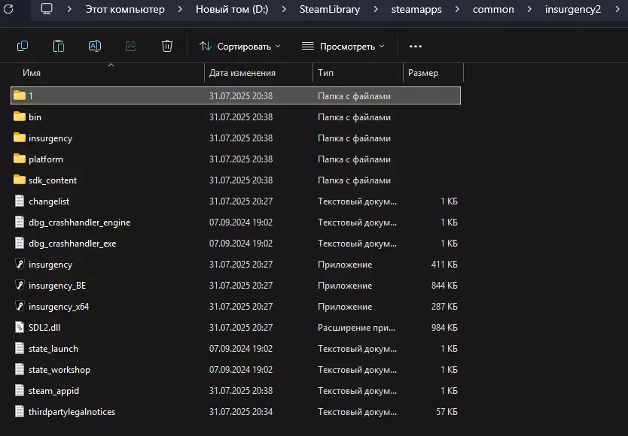Click the 984 КБ size of SDL2.dll
Screen dimensions: 628x436
coord(444,328)
